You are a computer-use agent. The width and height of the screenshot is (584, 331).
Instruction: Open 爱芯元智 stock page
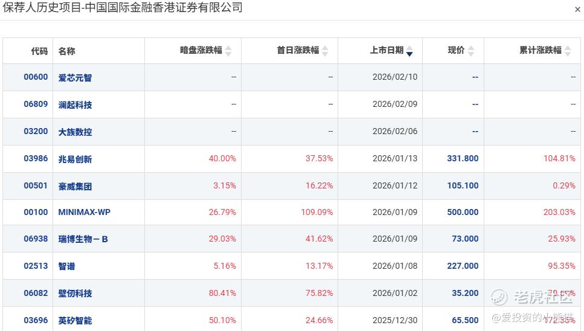[x=75, y=77]
